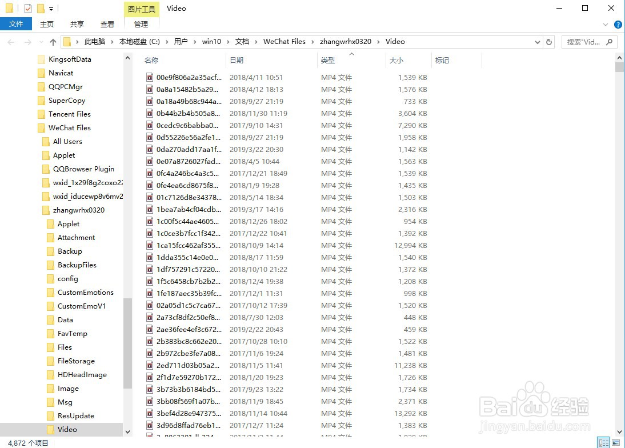625x448 pixels.
Task: Expand the ribbon chevron
Action: [x=606, y=25]
